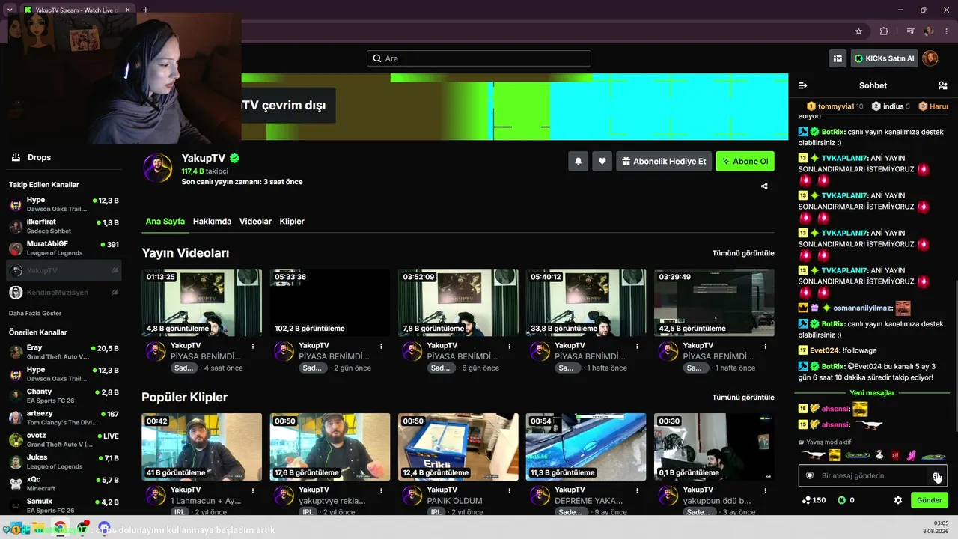Collapse chat with the arrow icon beside Sohbet
This screenshot has width=958, height=539.
[803, 85]
